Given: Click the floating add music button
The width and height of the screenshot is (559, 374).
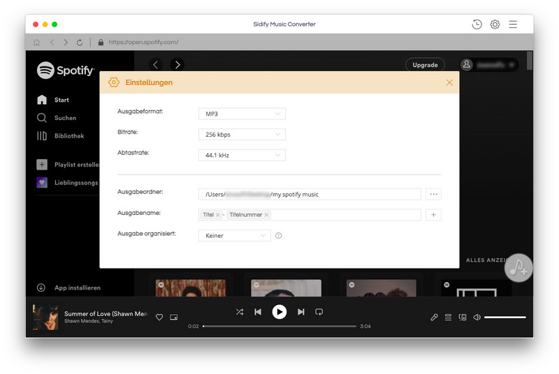Looking at the screenshot, I should coord(518,268).
